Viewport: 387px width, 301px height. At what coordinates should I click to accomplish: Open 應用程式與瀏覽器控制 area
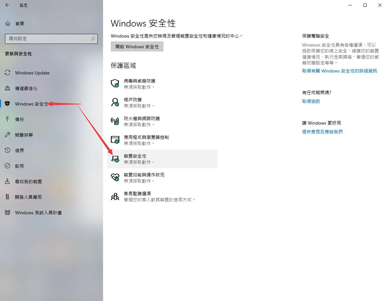tap(162, 140)
